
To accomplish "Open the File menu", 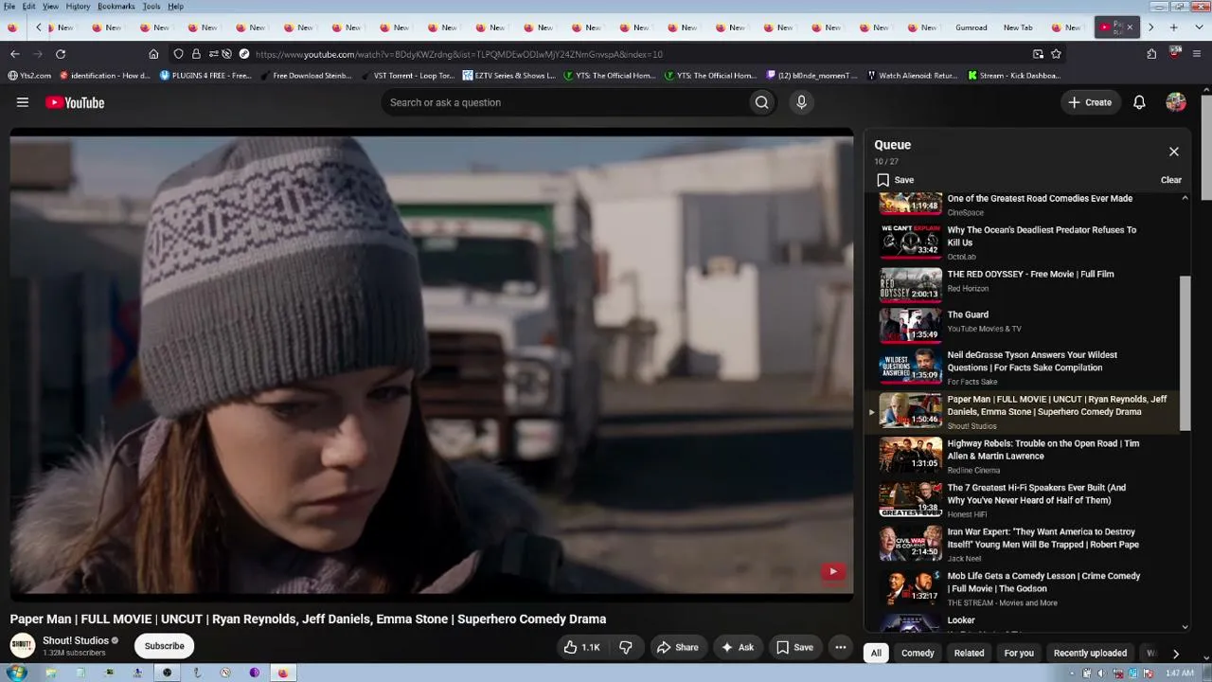I will [x=9, y=7].
